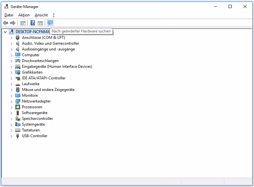Click the Prozessoren chip icon
Screen dimensions: 254x187
coord(18,107)
